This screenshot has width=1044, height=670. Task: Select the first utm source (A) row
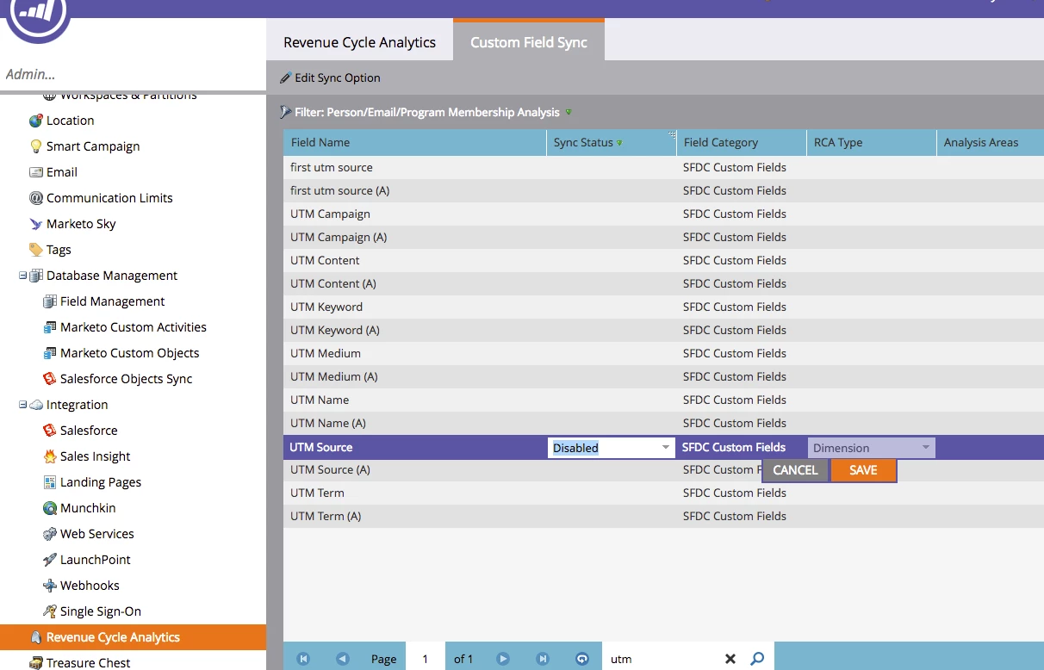663,190
